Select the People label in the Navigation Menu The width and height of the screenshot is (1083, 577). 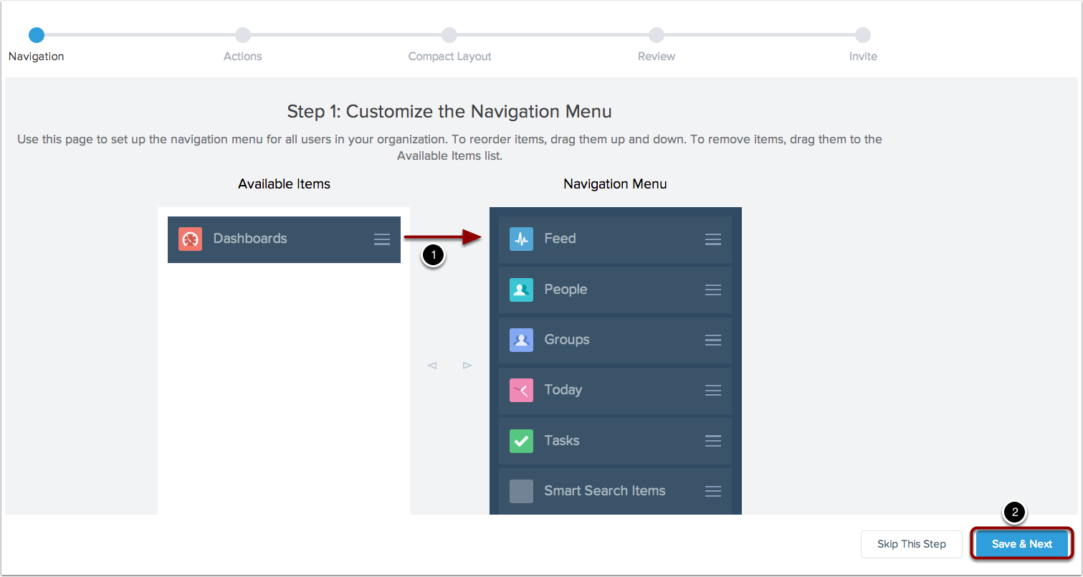[566, 290]
